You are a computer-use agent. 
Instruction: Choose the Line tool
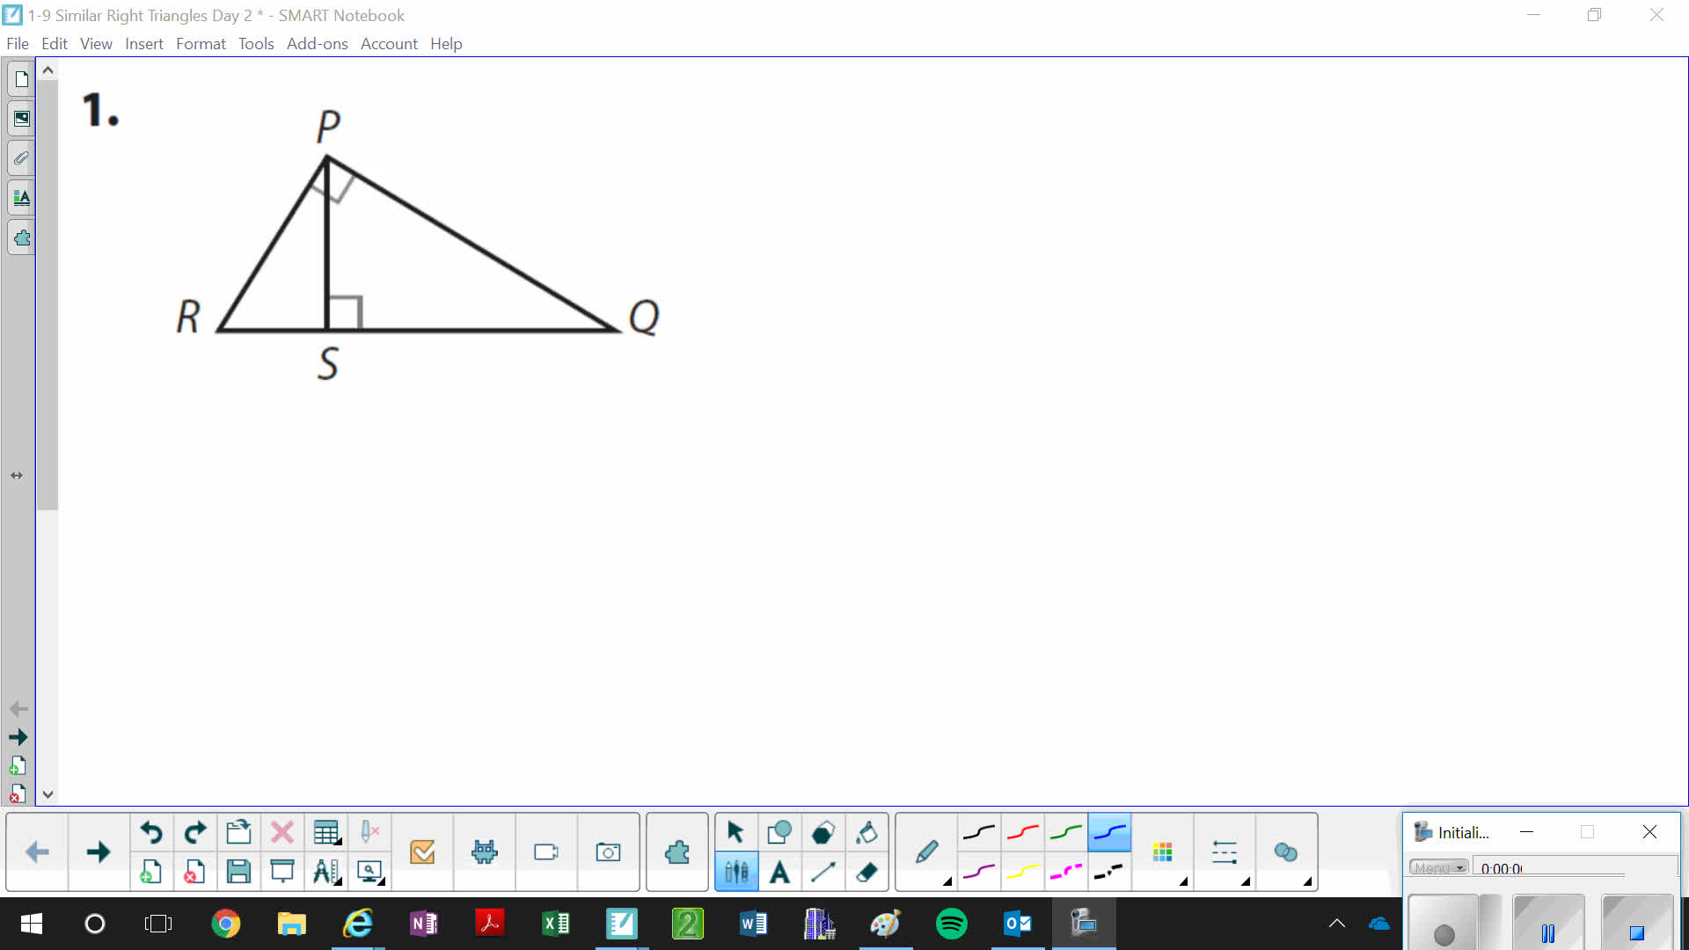823,872
